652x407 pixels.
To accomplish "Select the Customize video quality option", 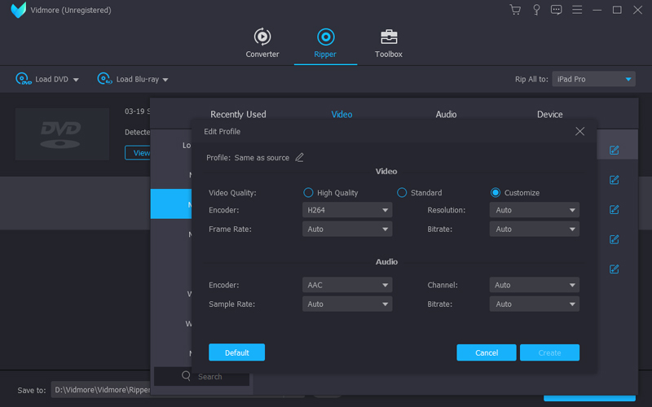I will tap(496, 193).
